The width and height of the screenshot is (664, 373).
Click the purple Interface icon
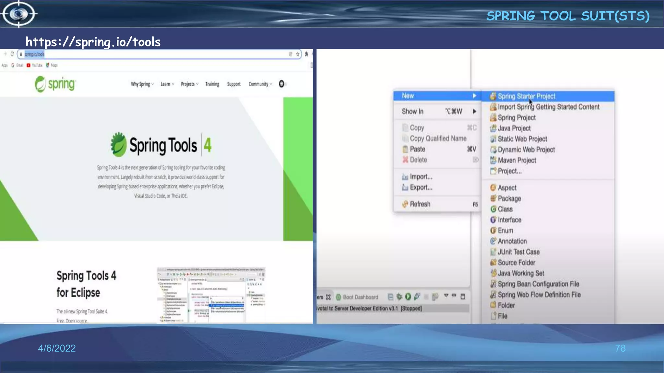(x=493, y=220)
